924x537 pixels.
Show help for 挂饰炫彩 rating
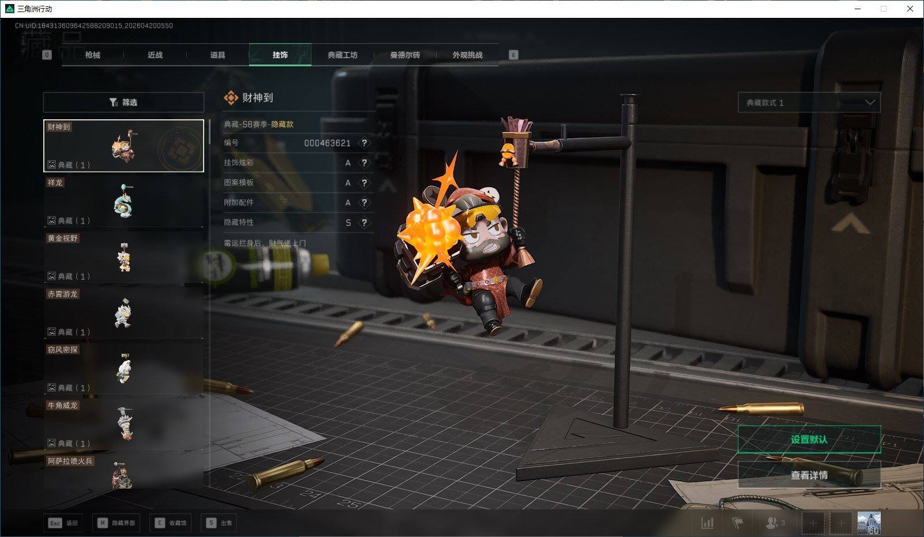(364, 163)
